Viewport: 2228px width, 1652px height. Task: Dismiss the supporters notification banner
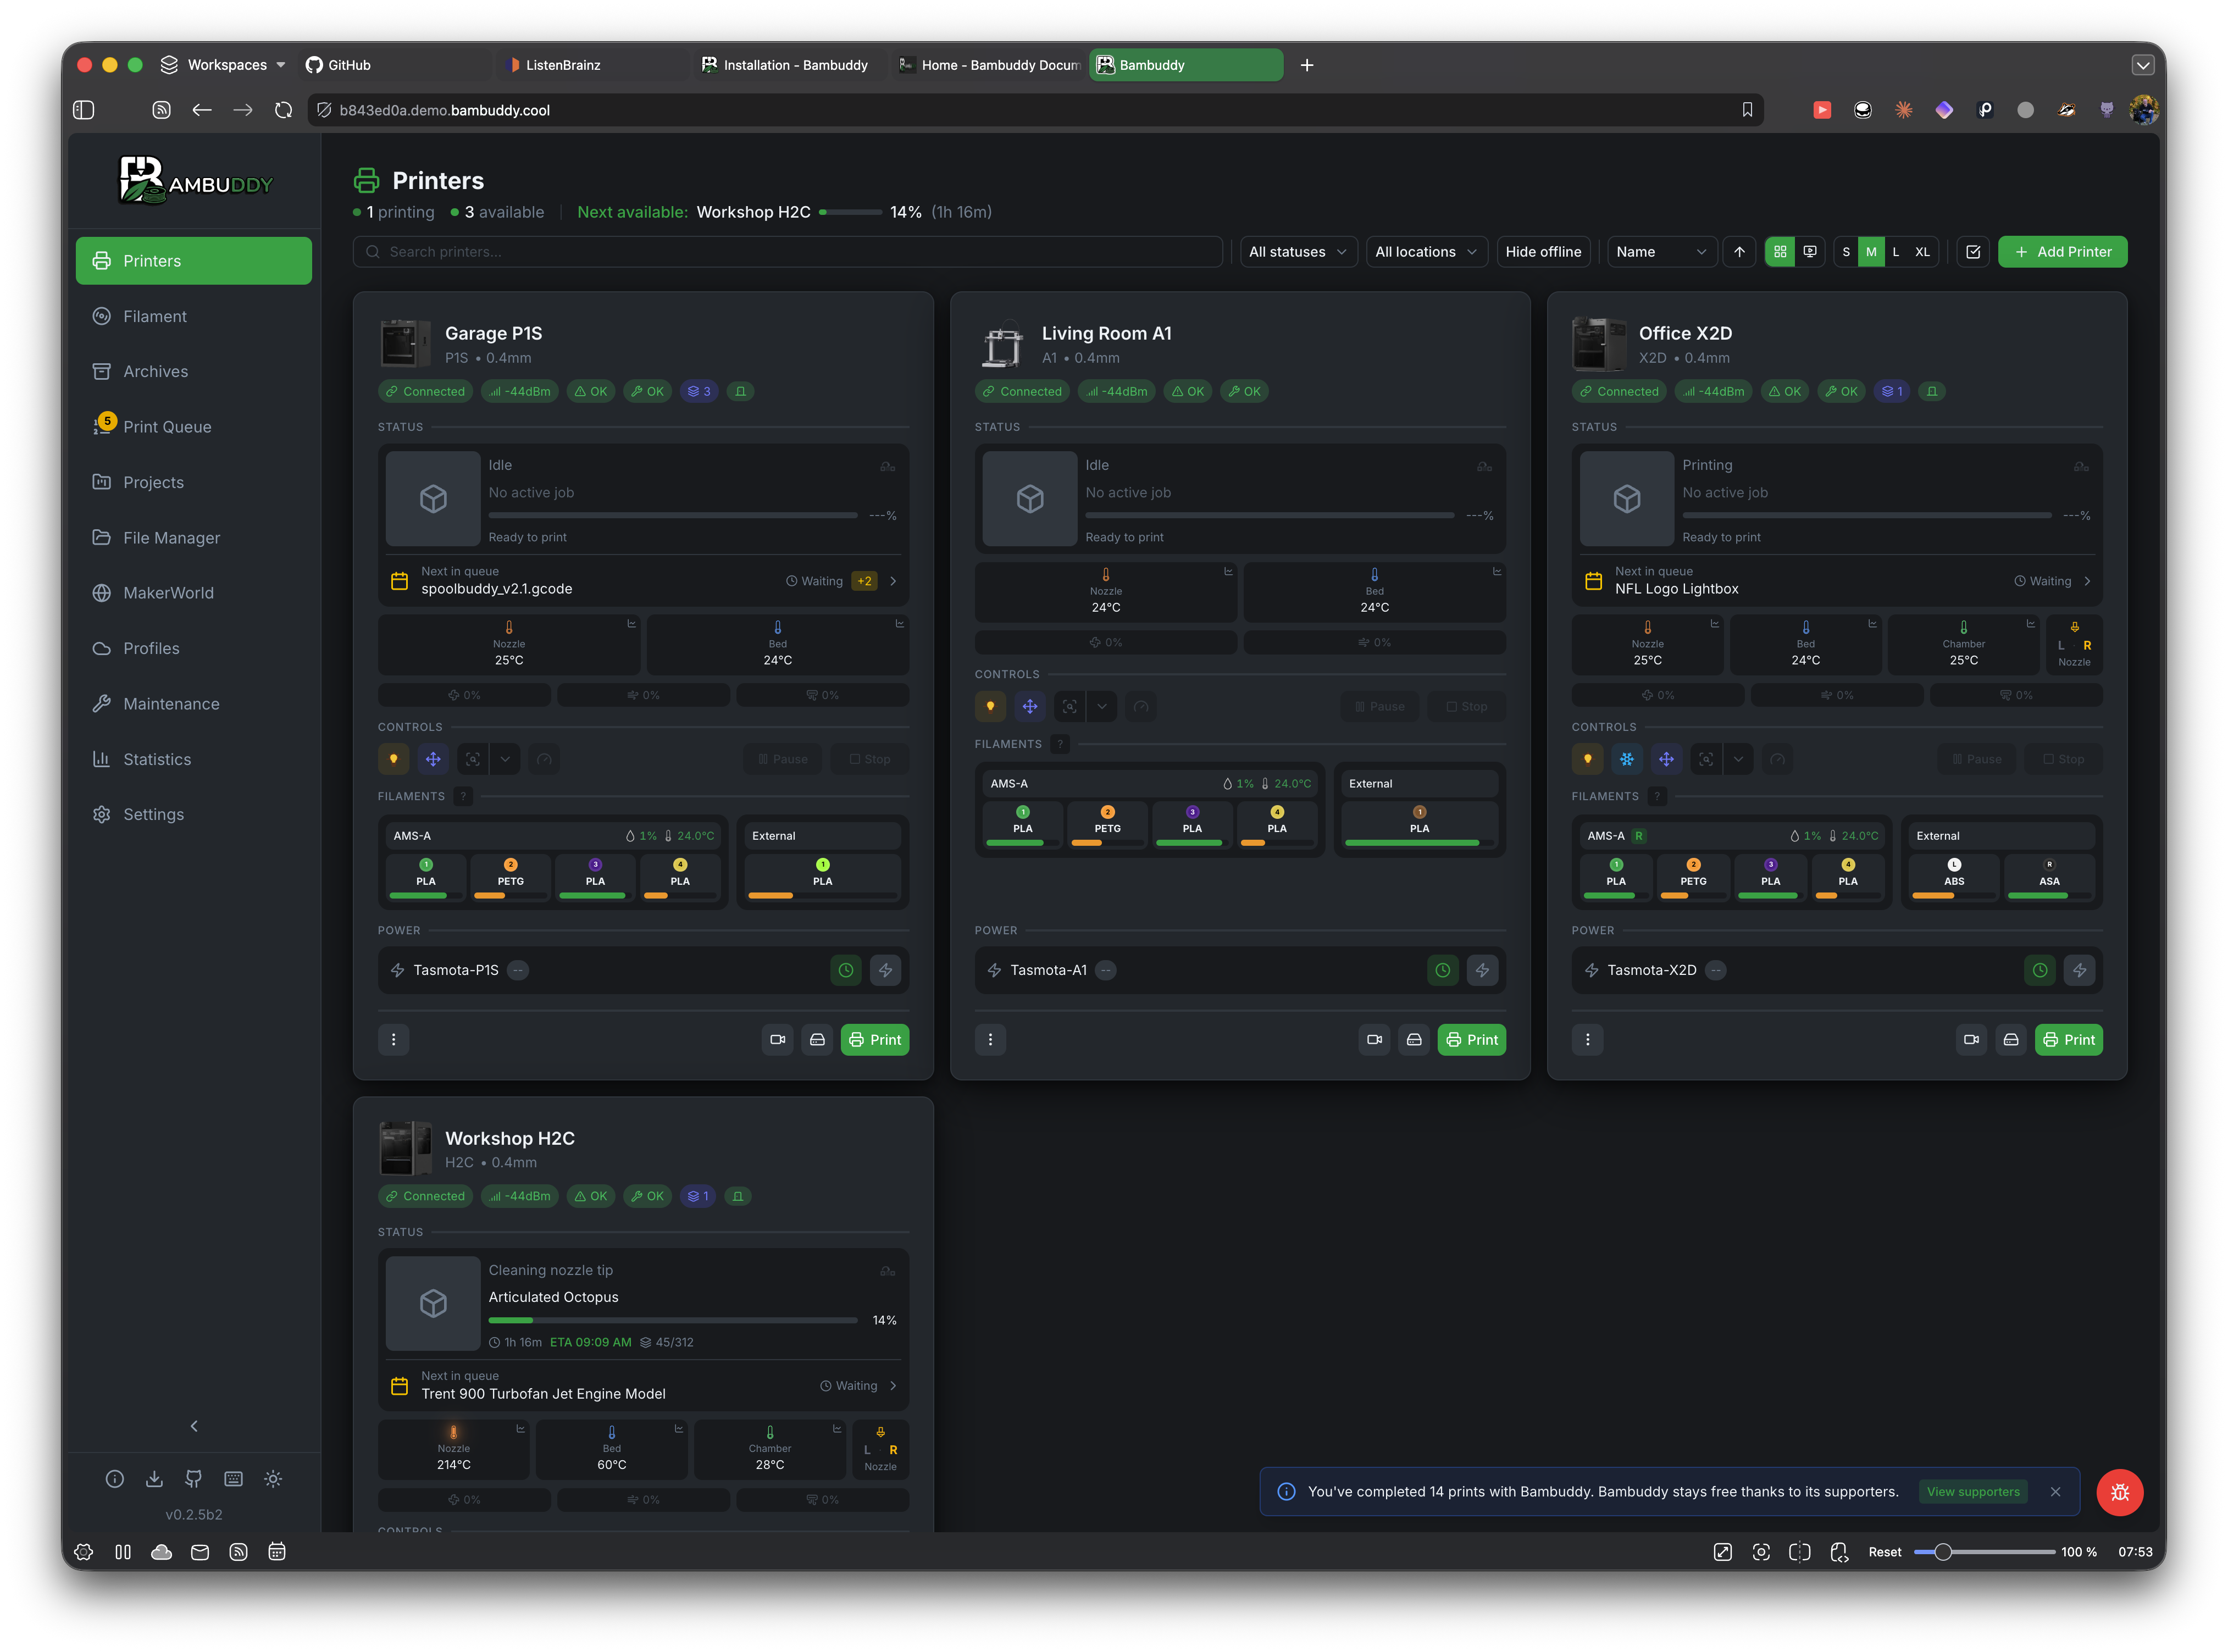(x=2055, y=1492)
